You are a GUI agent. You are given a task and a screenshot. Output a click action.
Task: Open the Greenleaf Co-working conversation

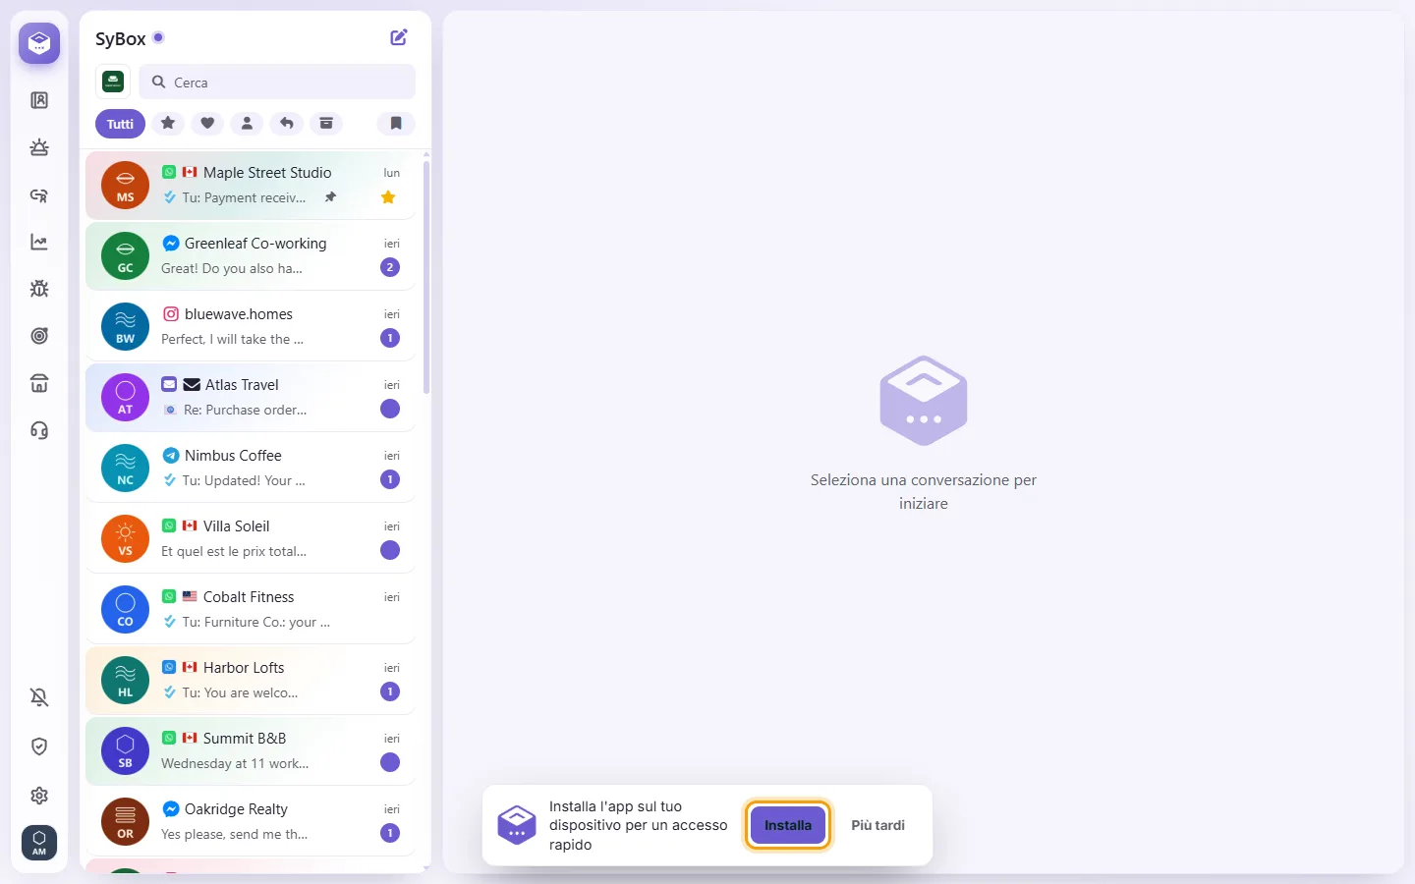251,255
